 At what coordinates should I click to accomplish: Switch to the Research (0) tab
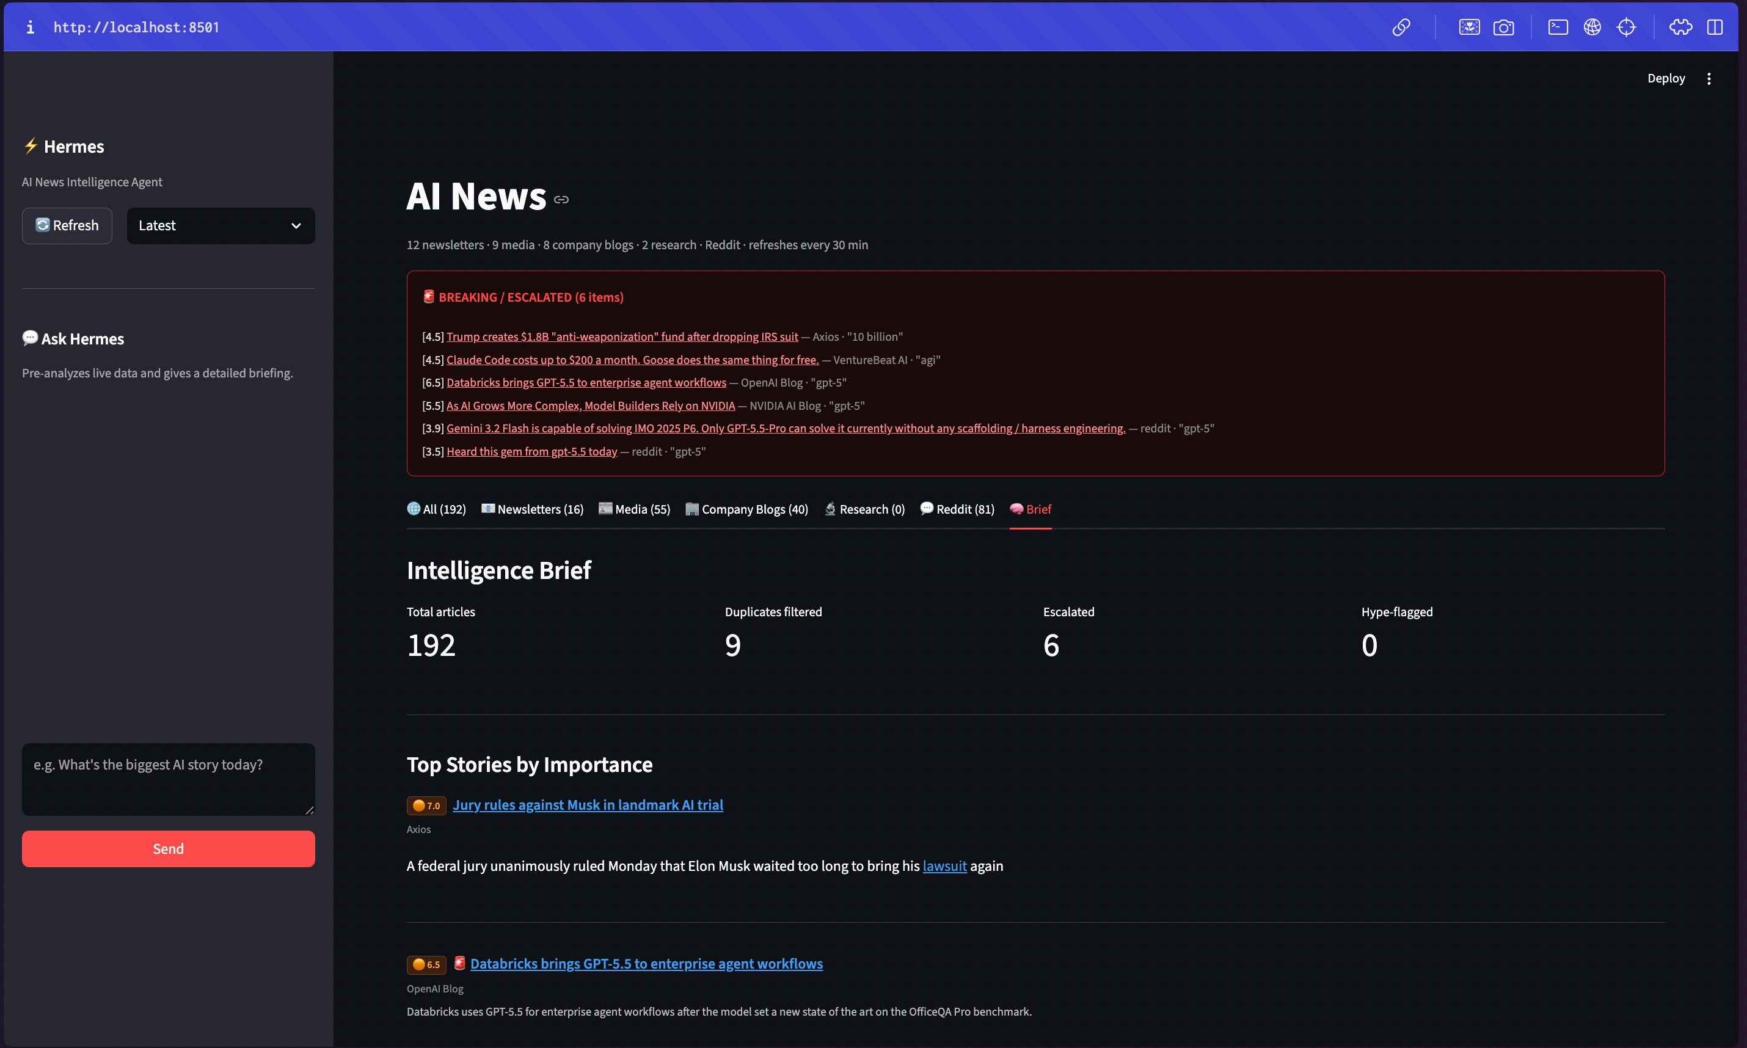(864, 509)
